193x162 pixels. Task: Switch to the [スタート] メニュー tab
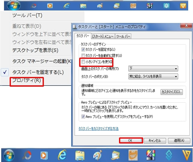(x=103, y=36)
